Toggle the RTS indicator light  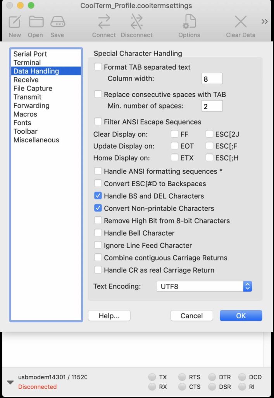(x=182, y=377)
